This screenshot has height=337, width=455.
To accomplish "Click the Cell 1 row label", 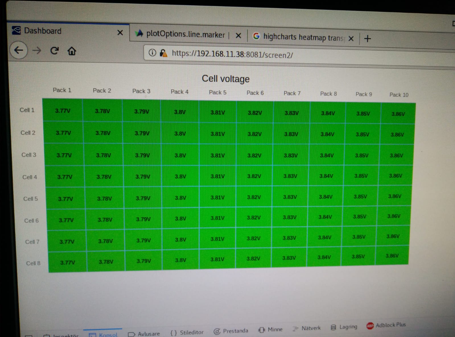I will coord(27,110).
